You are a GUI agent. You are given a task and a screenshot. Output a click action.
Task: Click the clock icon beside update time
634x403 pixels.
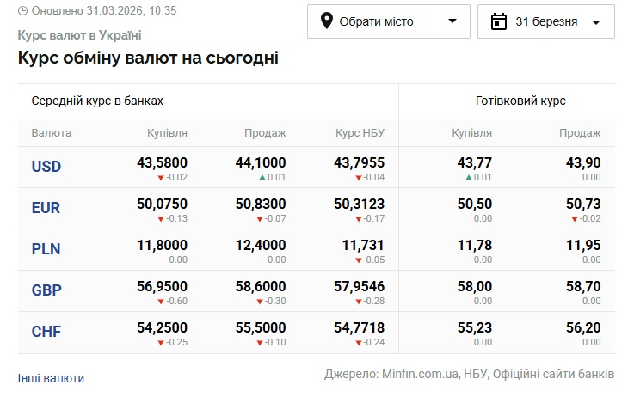click(x=22, y=11)
